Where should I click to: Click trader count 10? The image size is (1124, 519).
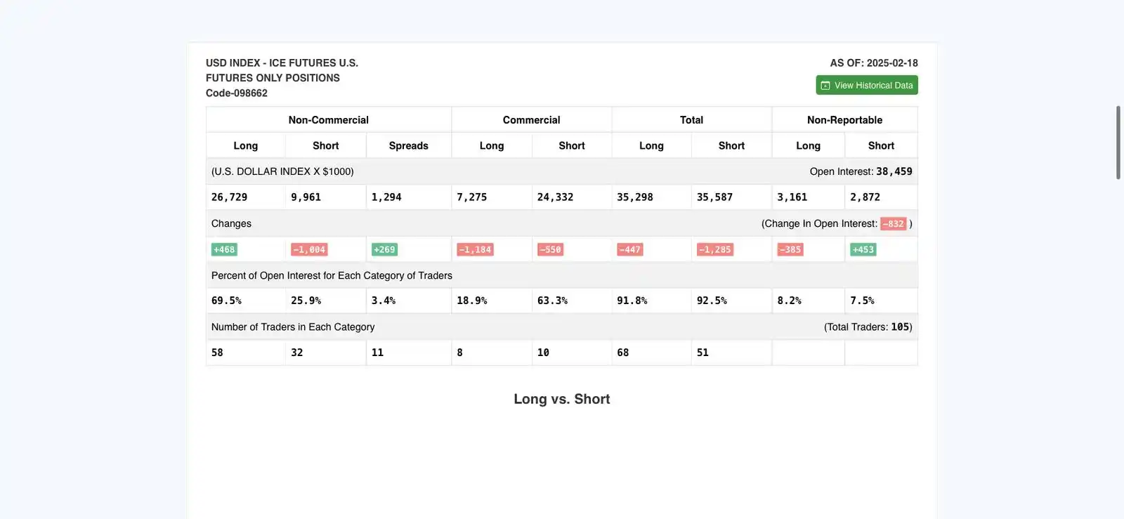pos(544,353)
